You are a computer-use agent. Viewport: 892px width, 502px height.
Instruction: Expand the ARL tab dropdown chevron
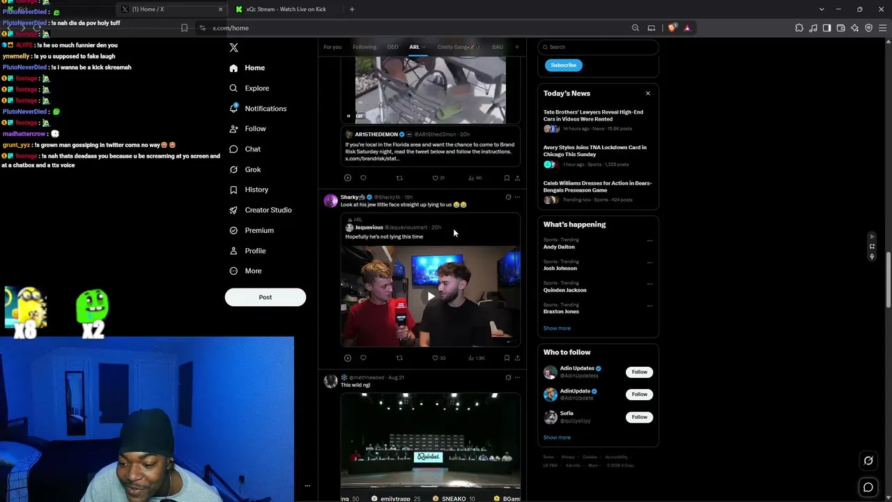point(424,47)
